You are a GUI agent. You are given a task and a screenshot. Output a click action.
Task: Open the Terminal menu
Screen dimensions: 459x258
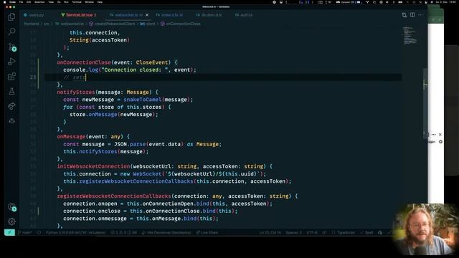77,2
